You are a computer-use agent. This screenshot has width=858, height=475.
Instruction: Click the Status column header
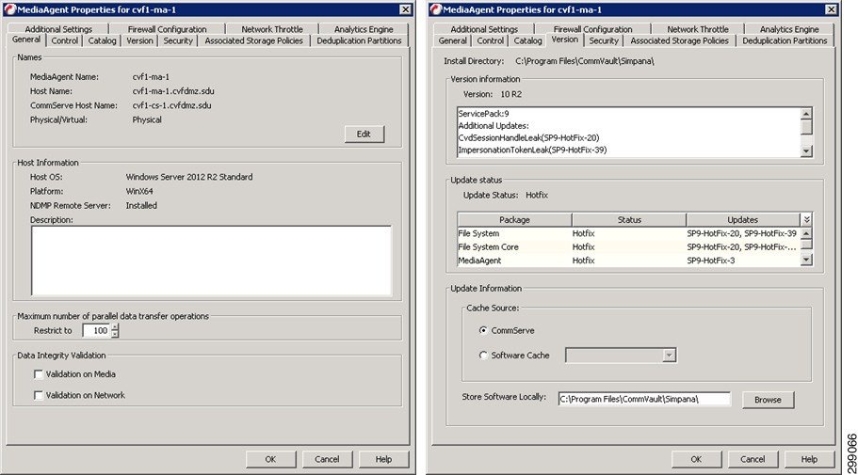[x=629, y=220]
